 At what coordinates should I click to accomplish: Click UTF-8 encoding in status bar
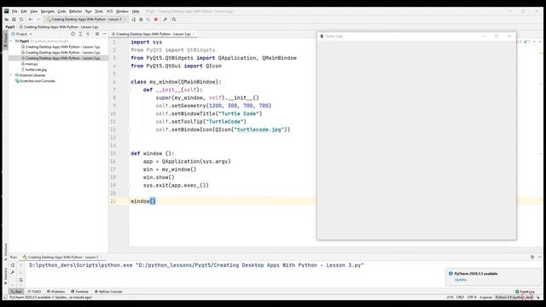pos(472,298)
